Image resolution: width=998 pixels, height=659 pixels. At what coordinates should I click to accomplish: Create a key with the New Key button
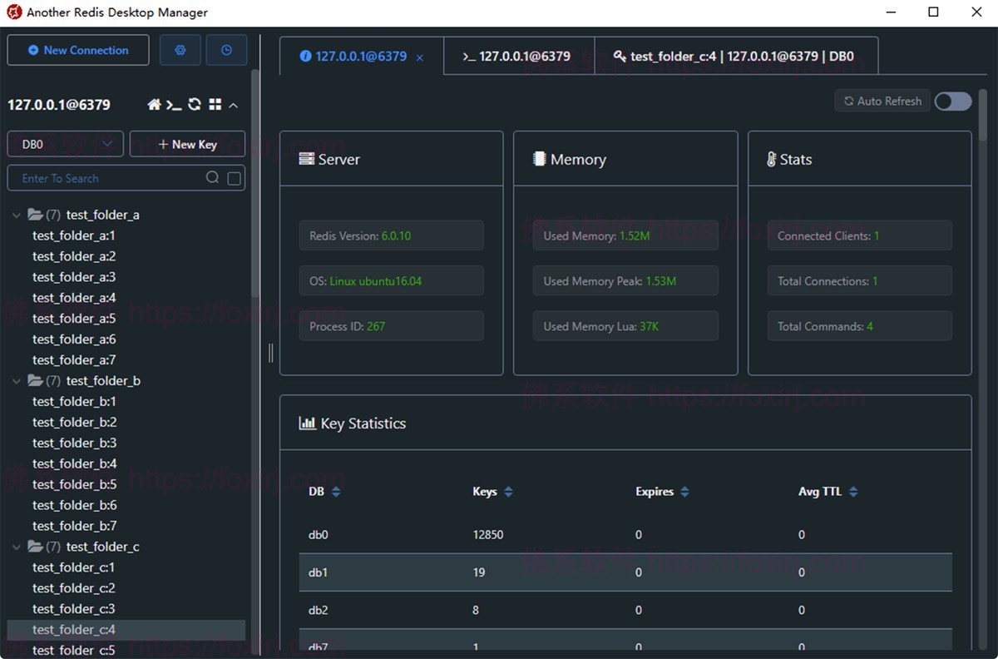coord(186,143)
